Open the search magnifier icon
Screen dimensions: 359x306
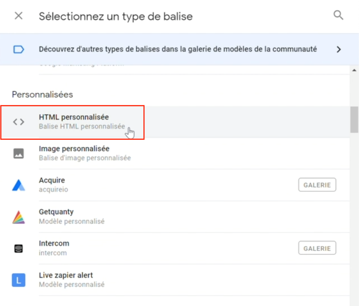point(338,15)
